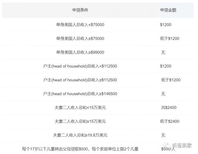
Task: Select 夫妻二人收入总和≥19.8万美元 cell
Action: (80, 135)
